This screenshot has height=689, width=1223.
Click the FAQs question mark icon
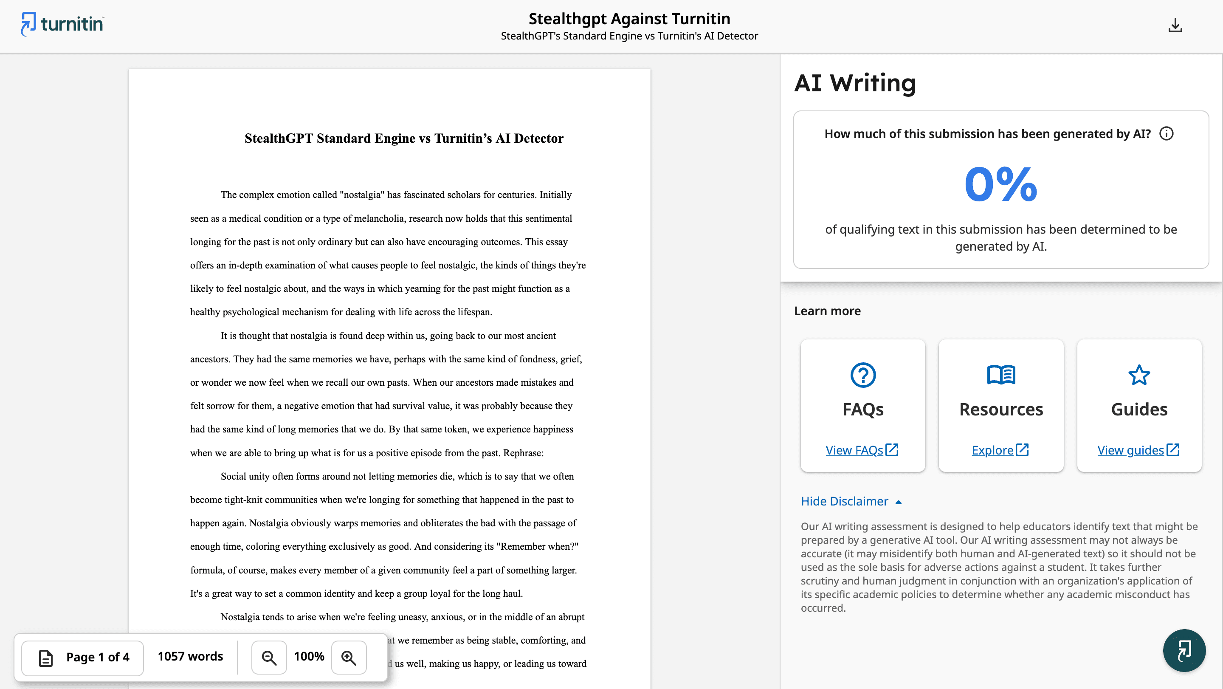coord(862,375)
